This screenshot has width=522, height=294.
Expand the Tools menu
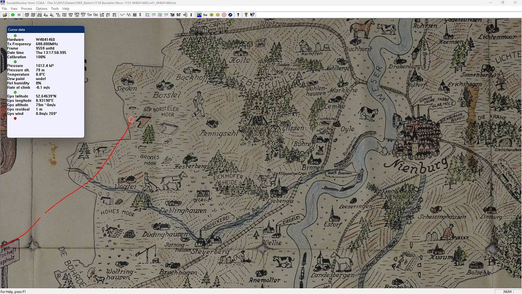[55, 9]
